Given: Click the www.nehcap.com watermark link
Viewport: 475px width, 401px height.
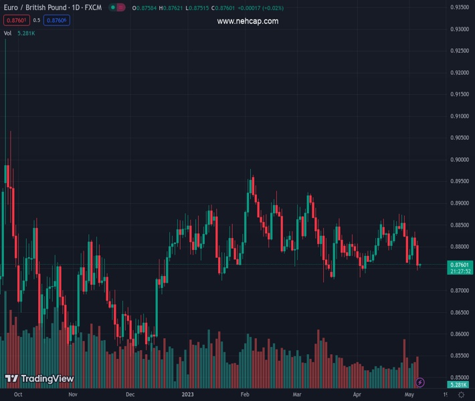Looking at the screenshot, I should [x=248, y=21].
